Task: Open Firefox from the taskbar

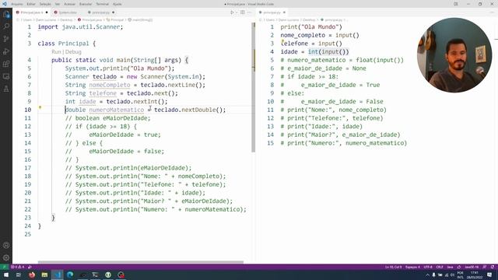Action: pos(32,275)
